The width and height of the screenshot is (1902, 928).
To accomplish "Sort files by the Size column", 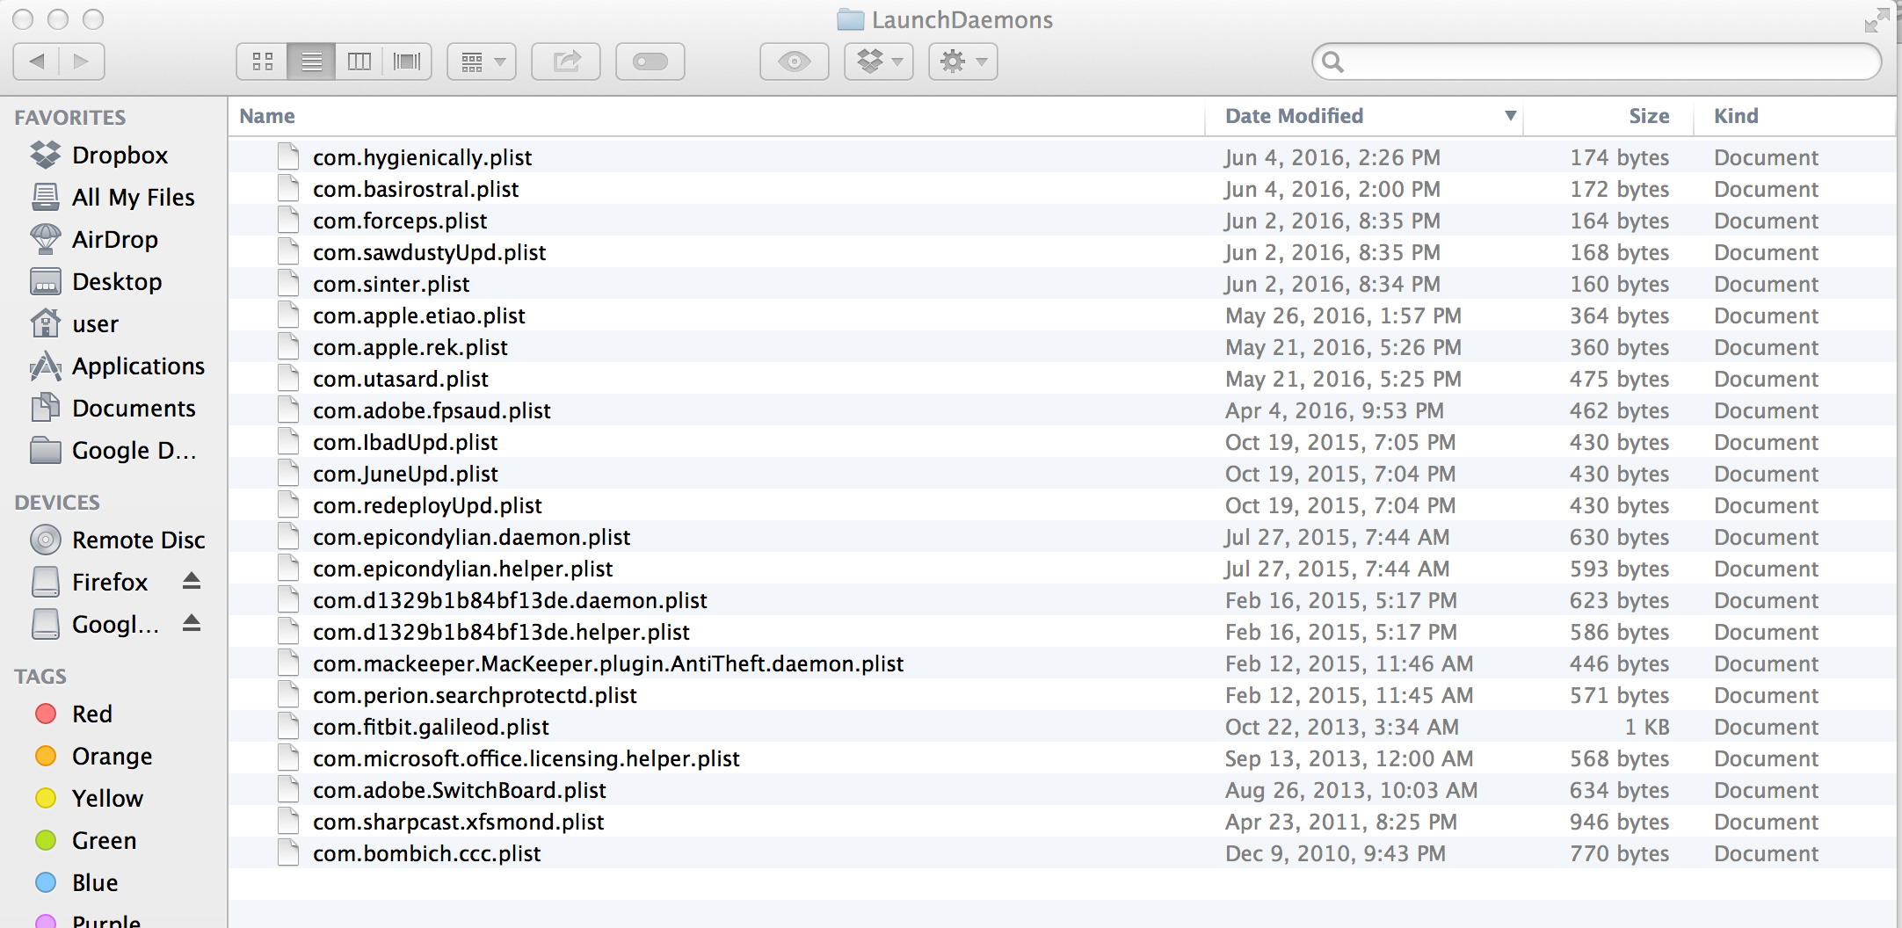I will point(1608,116).
